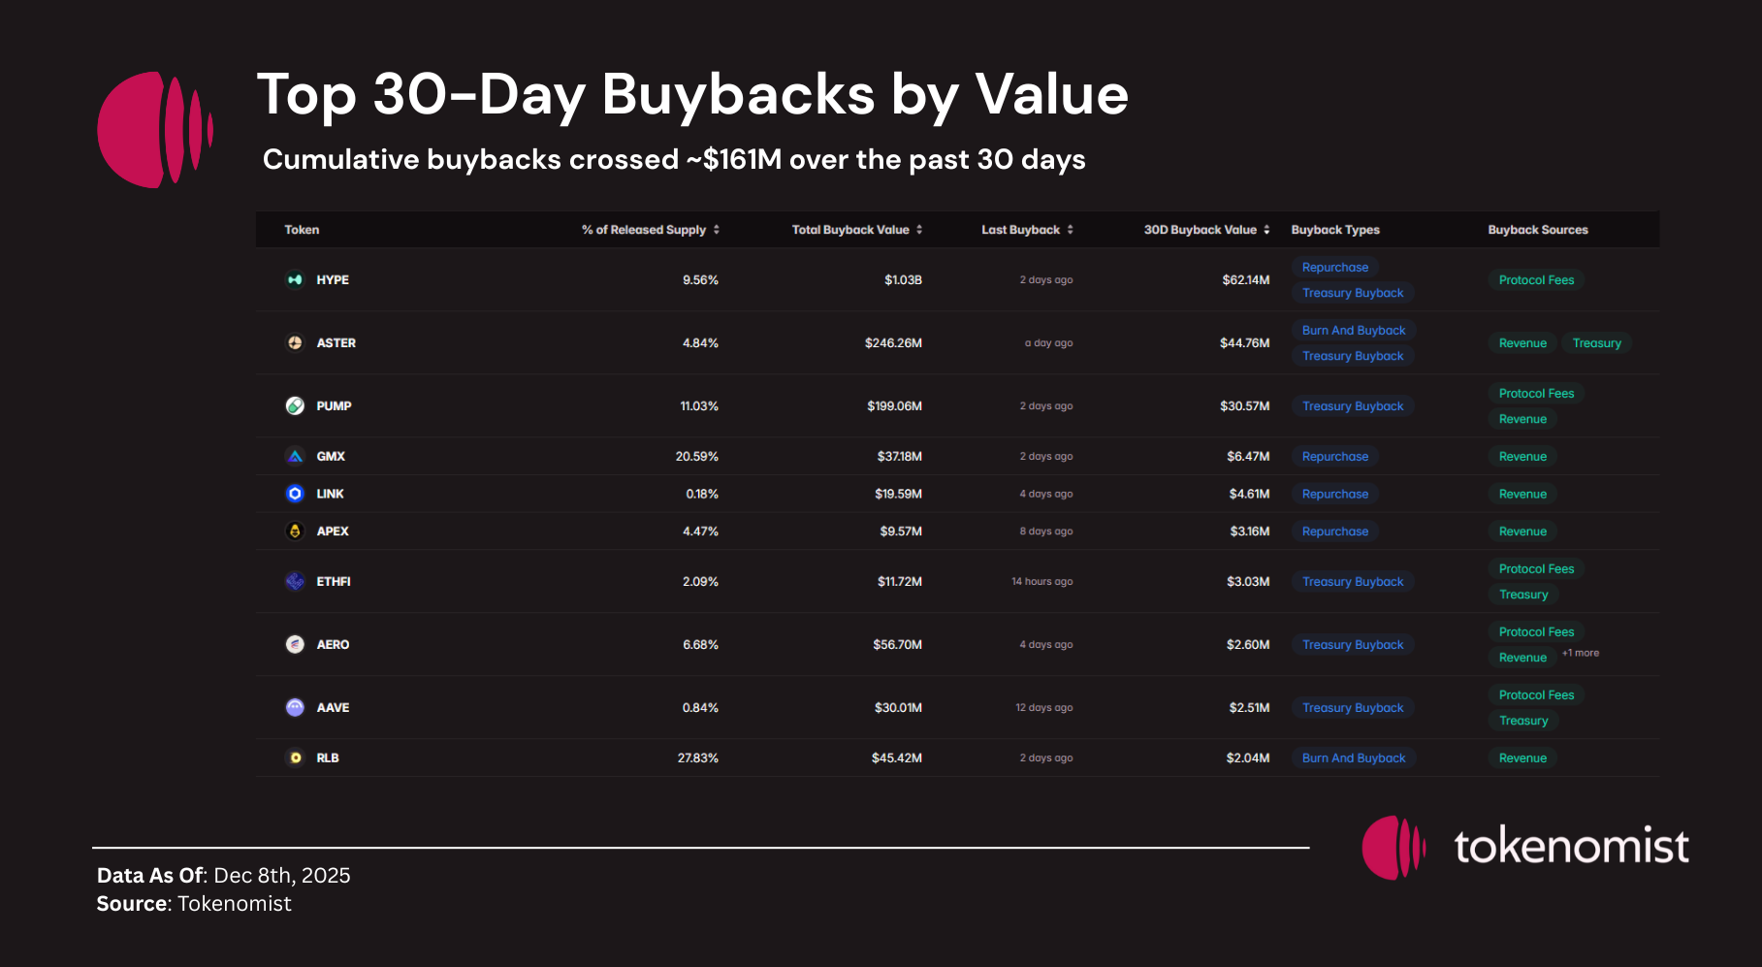The height and width of the screenshot is (967, 1762).
Task: Click GMX's released supply 20.59%
Action: point(697,457)
